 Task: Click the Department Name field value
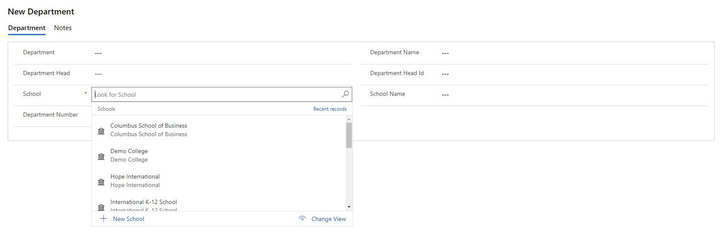[x=445, y=53]
